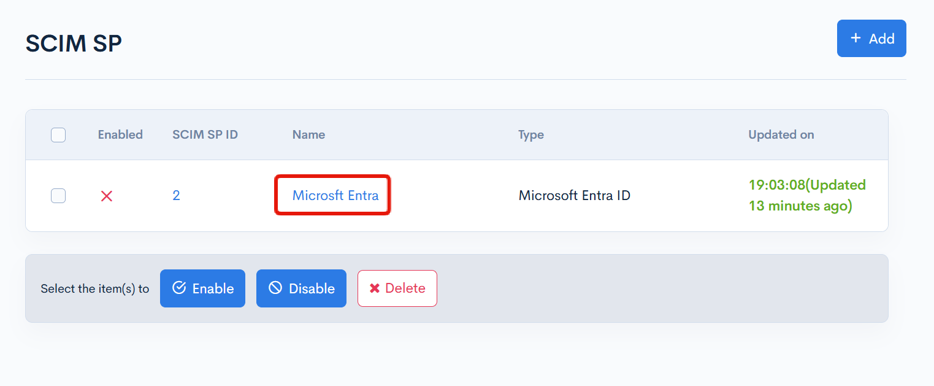Click the red X disabled status icon

pyautogui.click(x=107, y=196)
